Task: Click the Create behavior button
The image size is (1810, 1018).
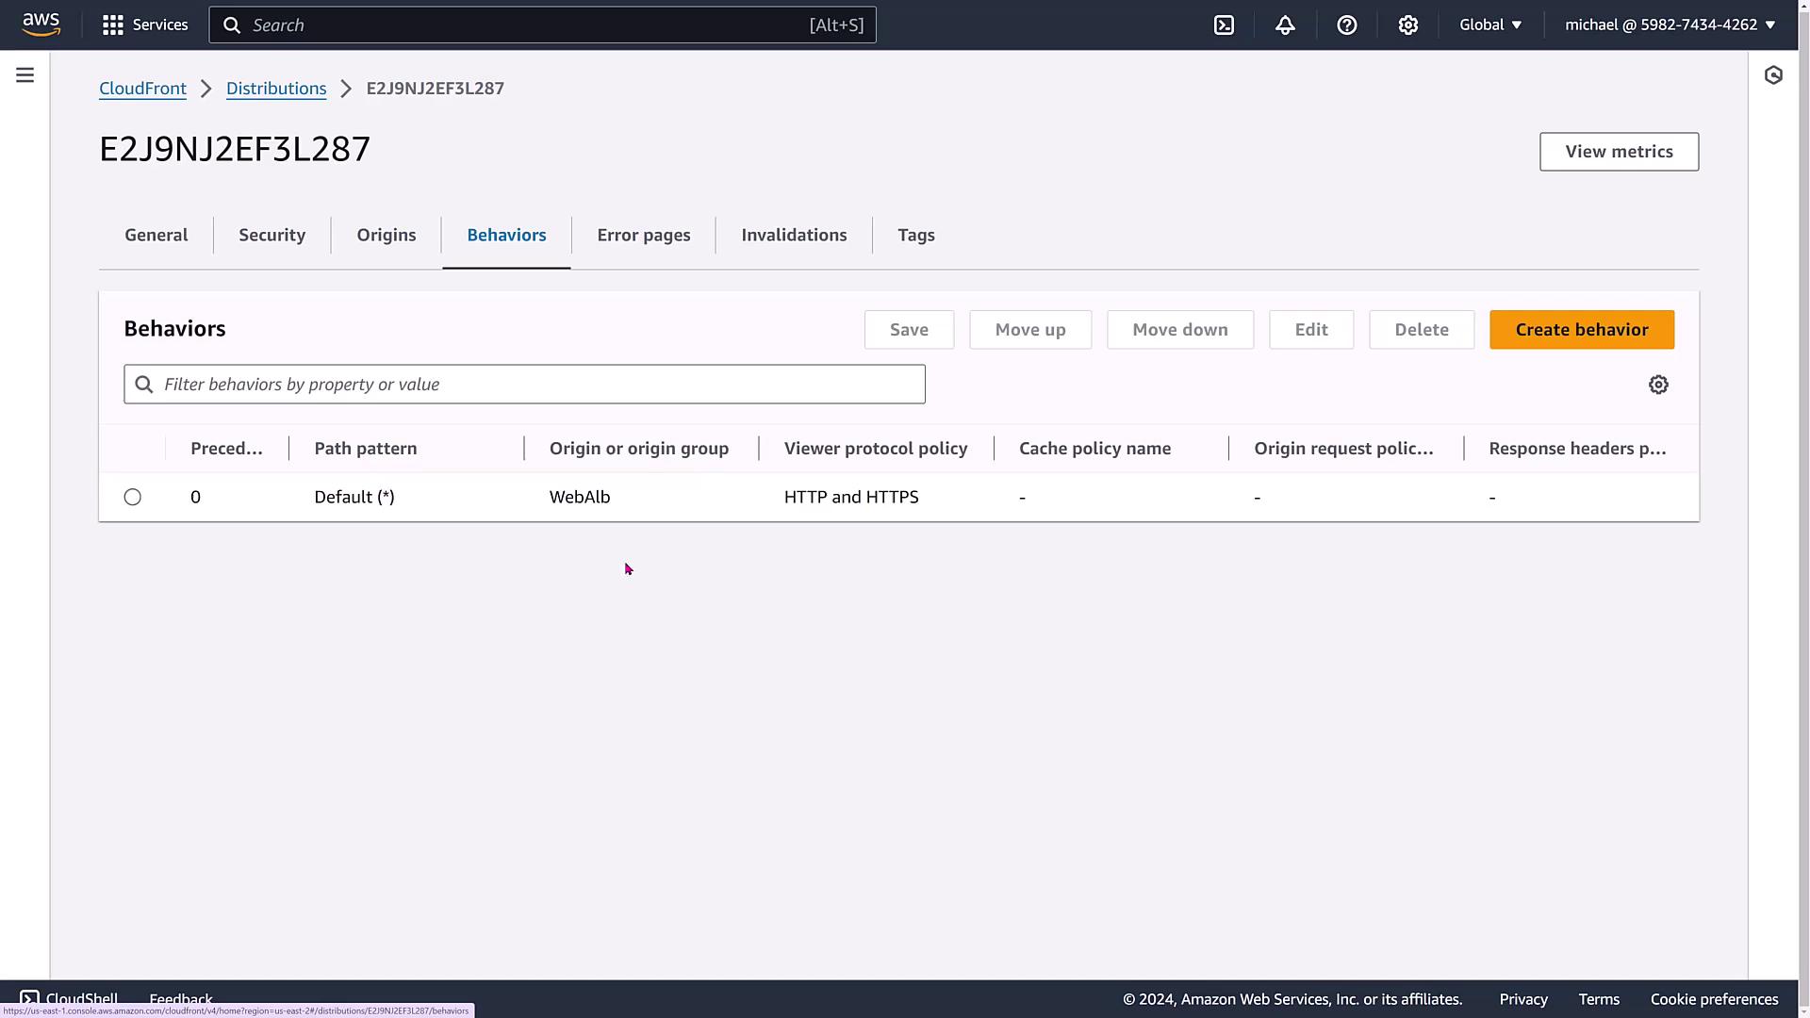Action: [x=1581, y=330]
